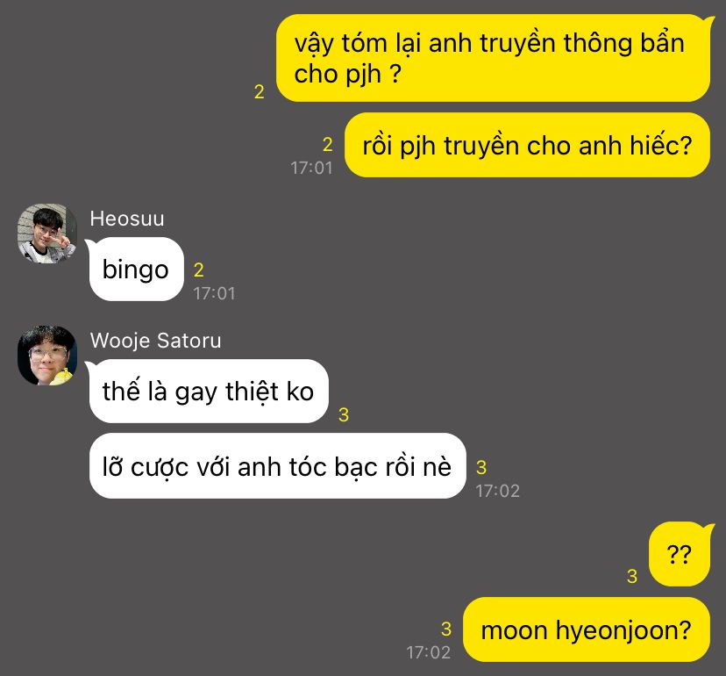Select the 'vậy tóm lại anh truyền thông' message
Viewport: 726px width, 676px height.
(494, 58)
